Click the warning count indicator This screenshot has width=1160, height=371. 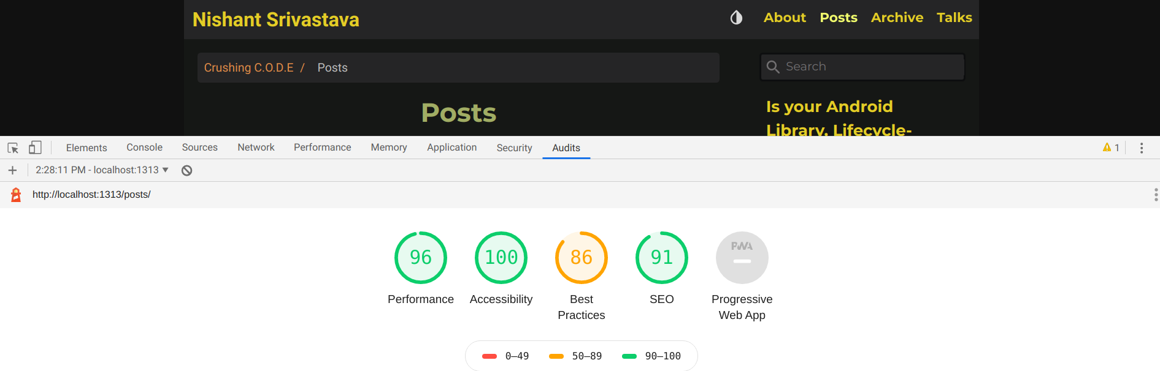(1111, 148)
